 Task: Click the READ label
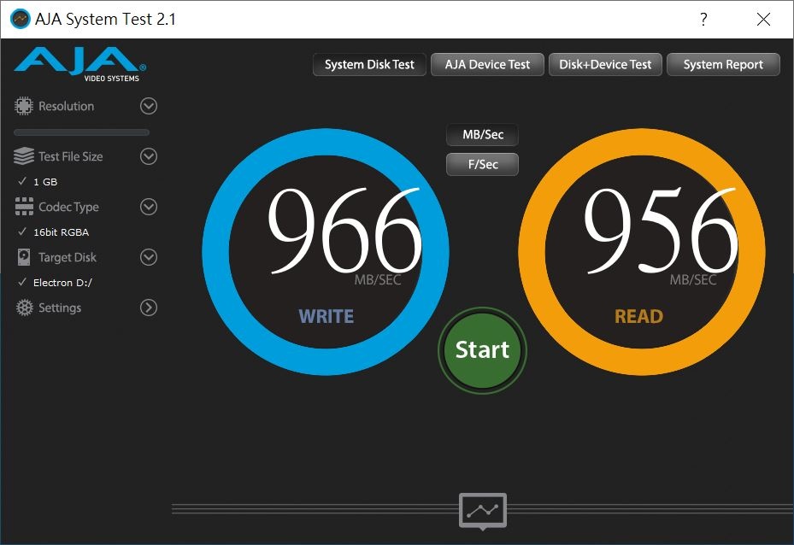pyautogui.click(x=639, y=316)
